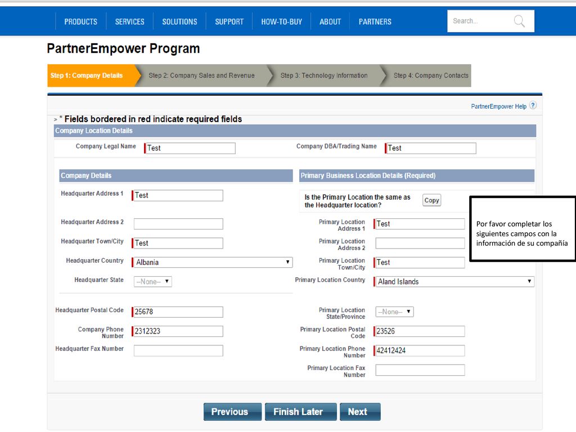Click the Primary Business Location Details (Required) header
576x432 pixels.
coord(417,175)
